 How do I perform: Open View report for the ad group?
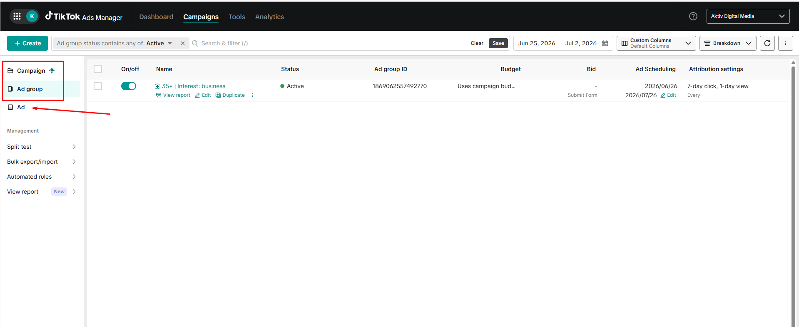[x=173, y=95]
